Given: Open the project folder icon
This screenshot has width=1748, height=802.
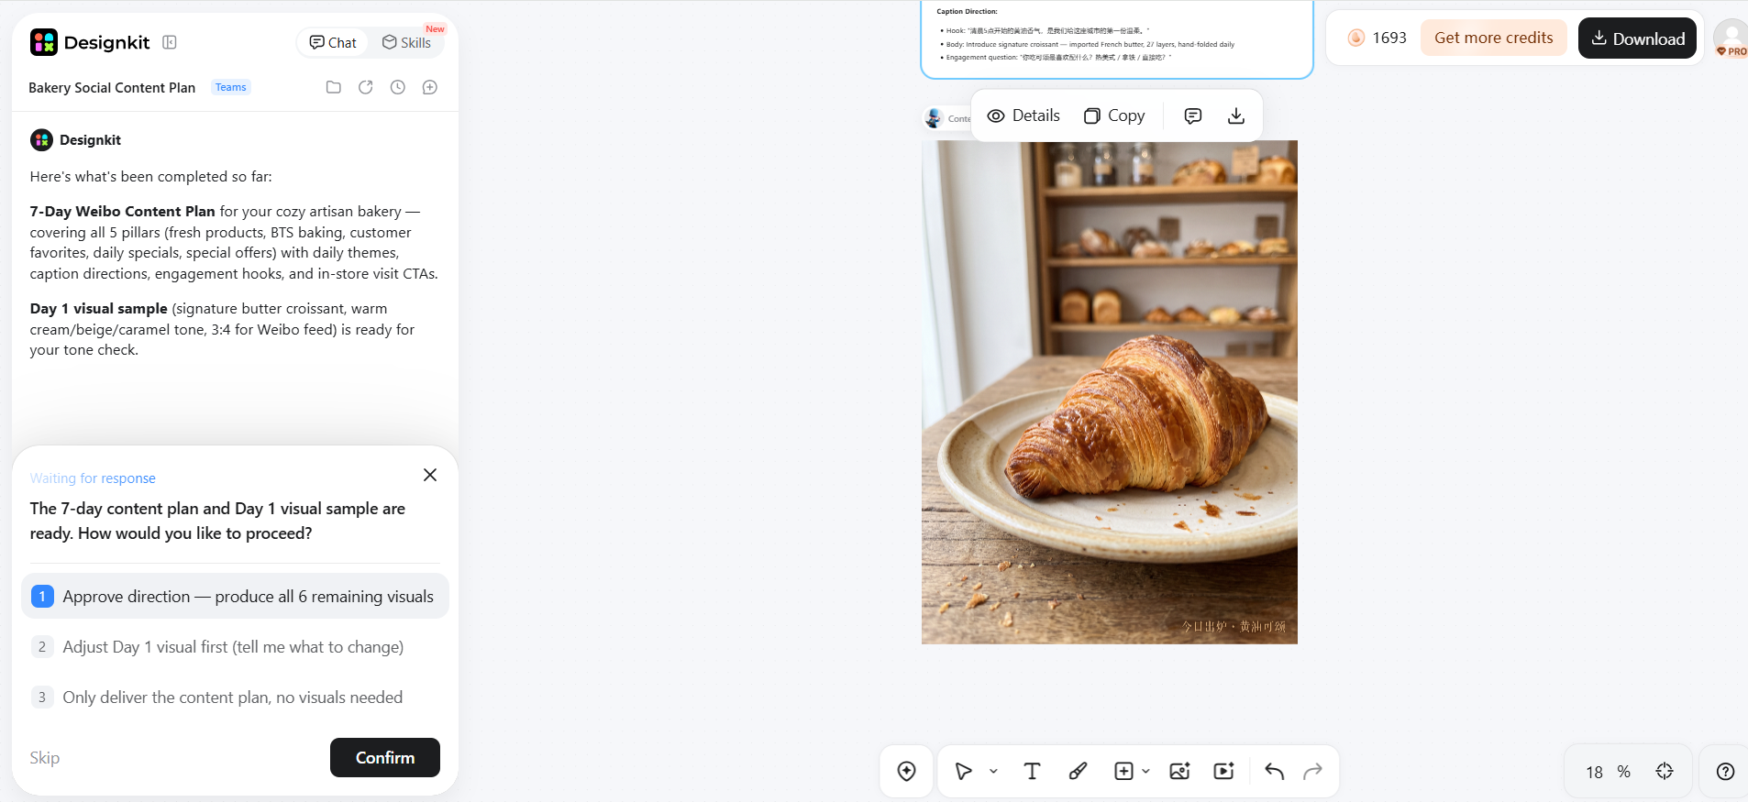Looking at the screenshot, I should click(334, 87).
